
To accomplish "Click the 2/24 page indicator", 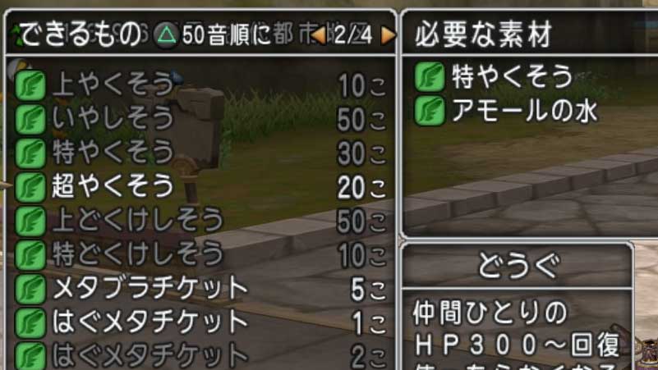I will (353, 35).
